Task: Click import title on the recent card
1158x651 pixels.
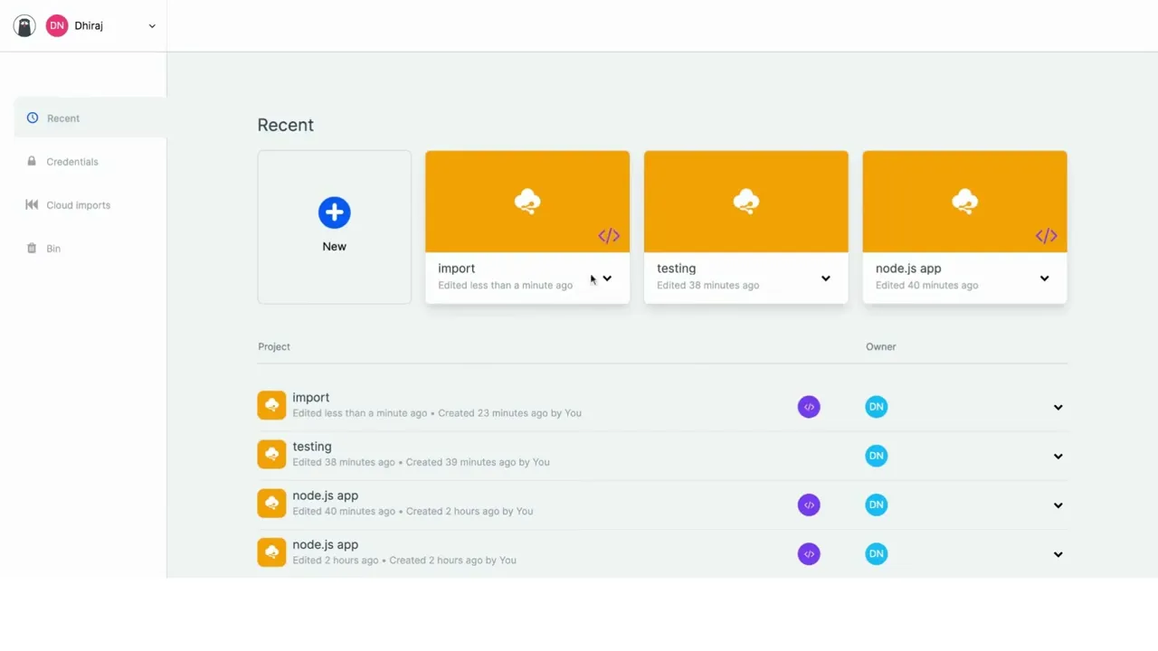Action: tap(457, 269)
